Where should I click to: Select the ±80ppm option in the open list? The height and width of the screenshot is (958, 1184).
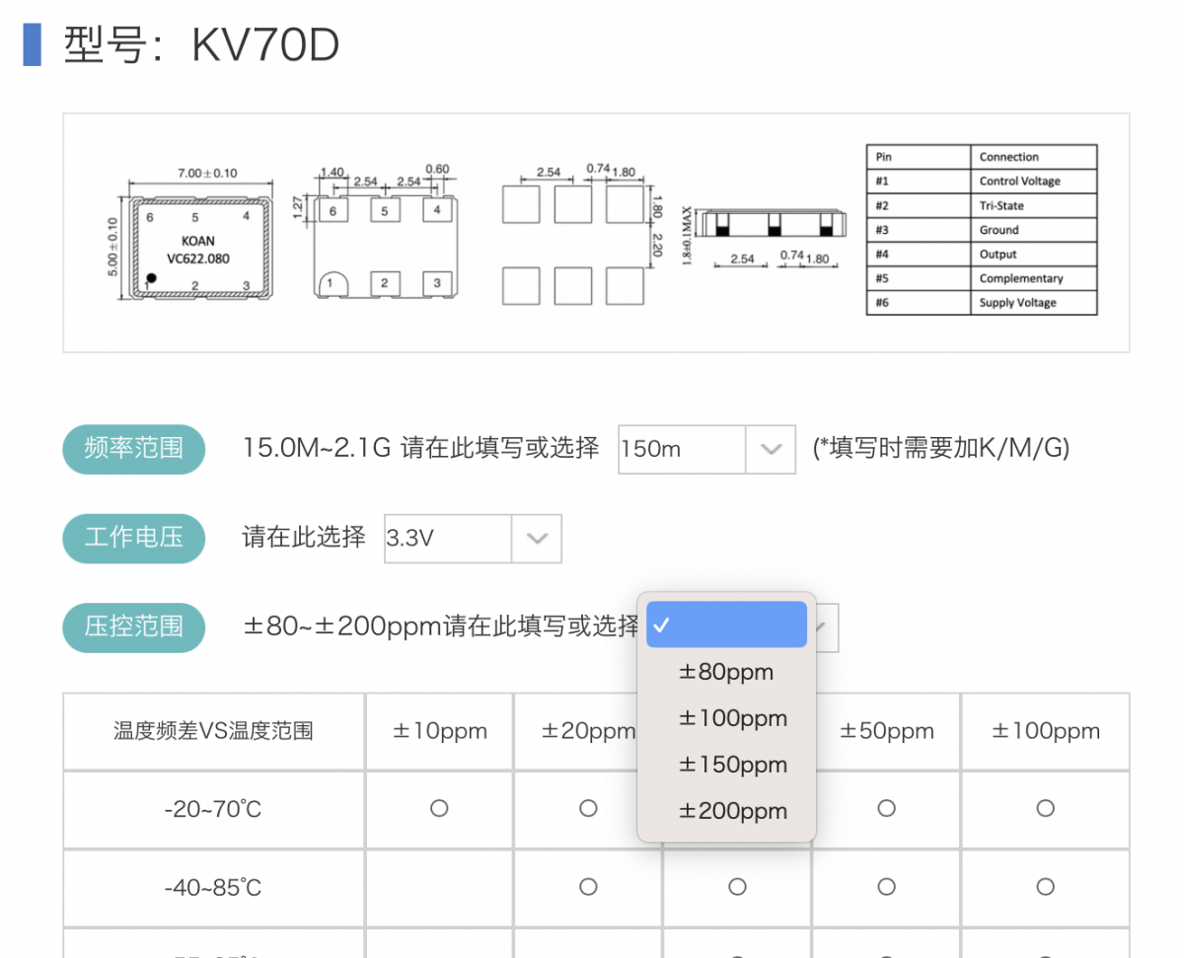click(x=726, y=672)
